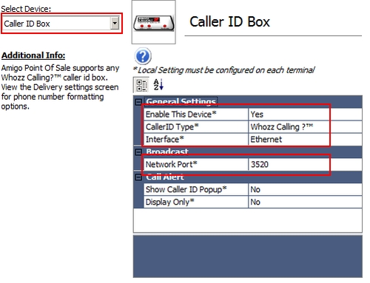Viewport: 370px width, 283px height.
Task: Select the Interface Ethernet value
Action: click(305, 140)
